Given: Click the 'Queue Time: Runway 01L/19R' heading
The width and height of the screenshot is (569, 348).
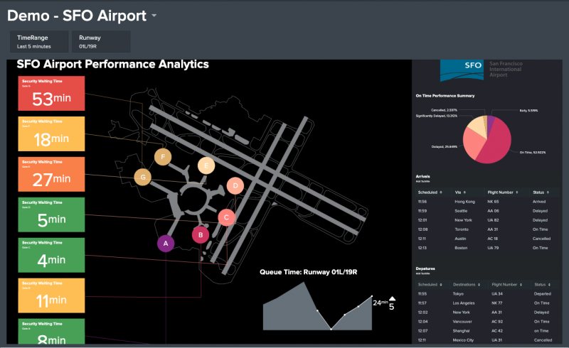Looking at the screenshot, I should (309, 272).
